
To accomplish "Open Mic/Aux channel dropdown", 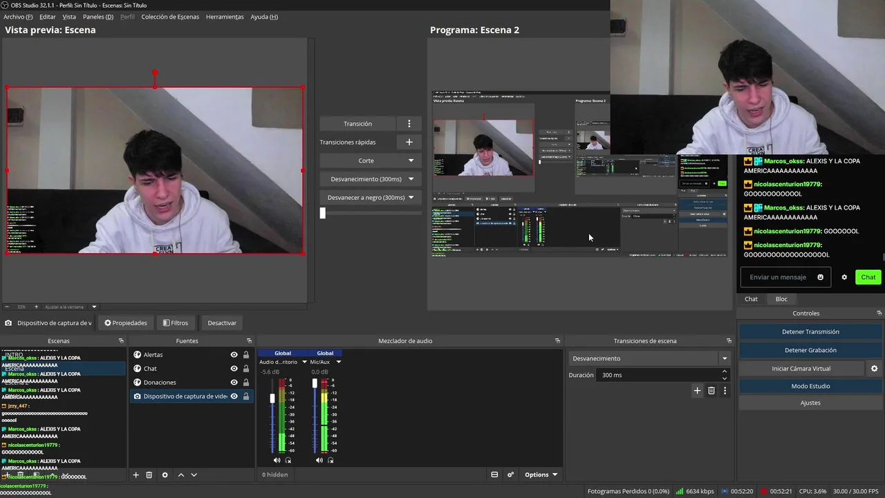I will (x=338, y=362).
